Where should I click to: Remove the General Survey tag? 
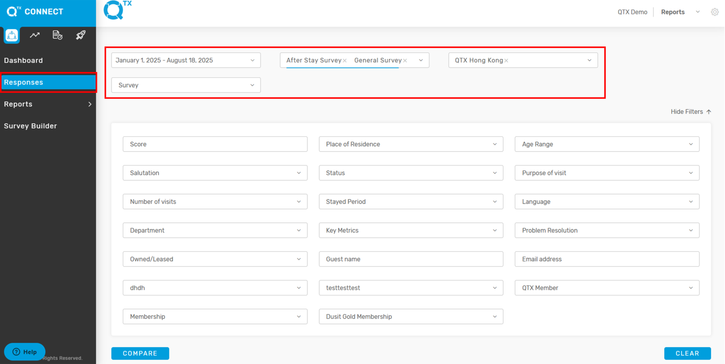[x=405, y=61]
